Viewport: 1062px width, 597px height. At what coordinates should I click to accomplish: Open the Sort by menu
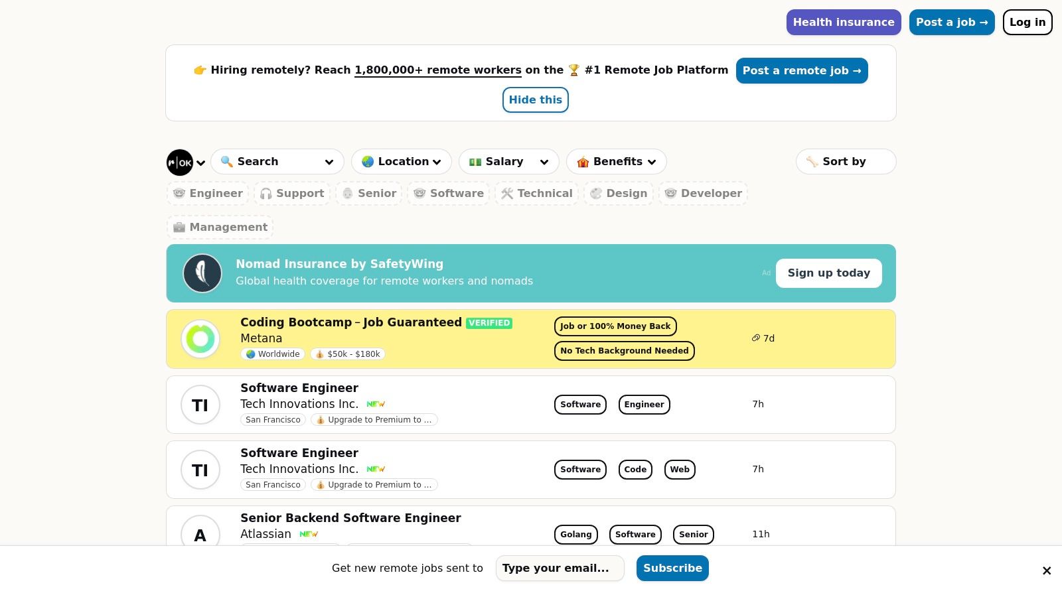(845, 162)
